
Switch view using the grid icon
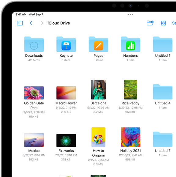tap(163, 23)
